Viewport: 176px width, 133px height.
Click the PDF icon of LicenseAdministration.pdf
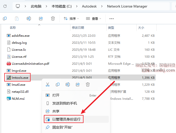click(x=9, y=63)
